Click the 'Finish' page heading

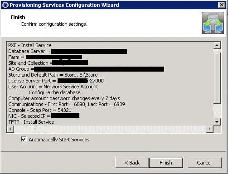click(x=18, y=17)
